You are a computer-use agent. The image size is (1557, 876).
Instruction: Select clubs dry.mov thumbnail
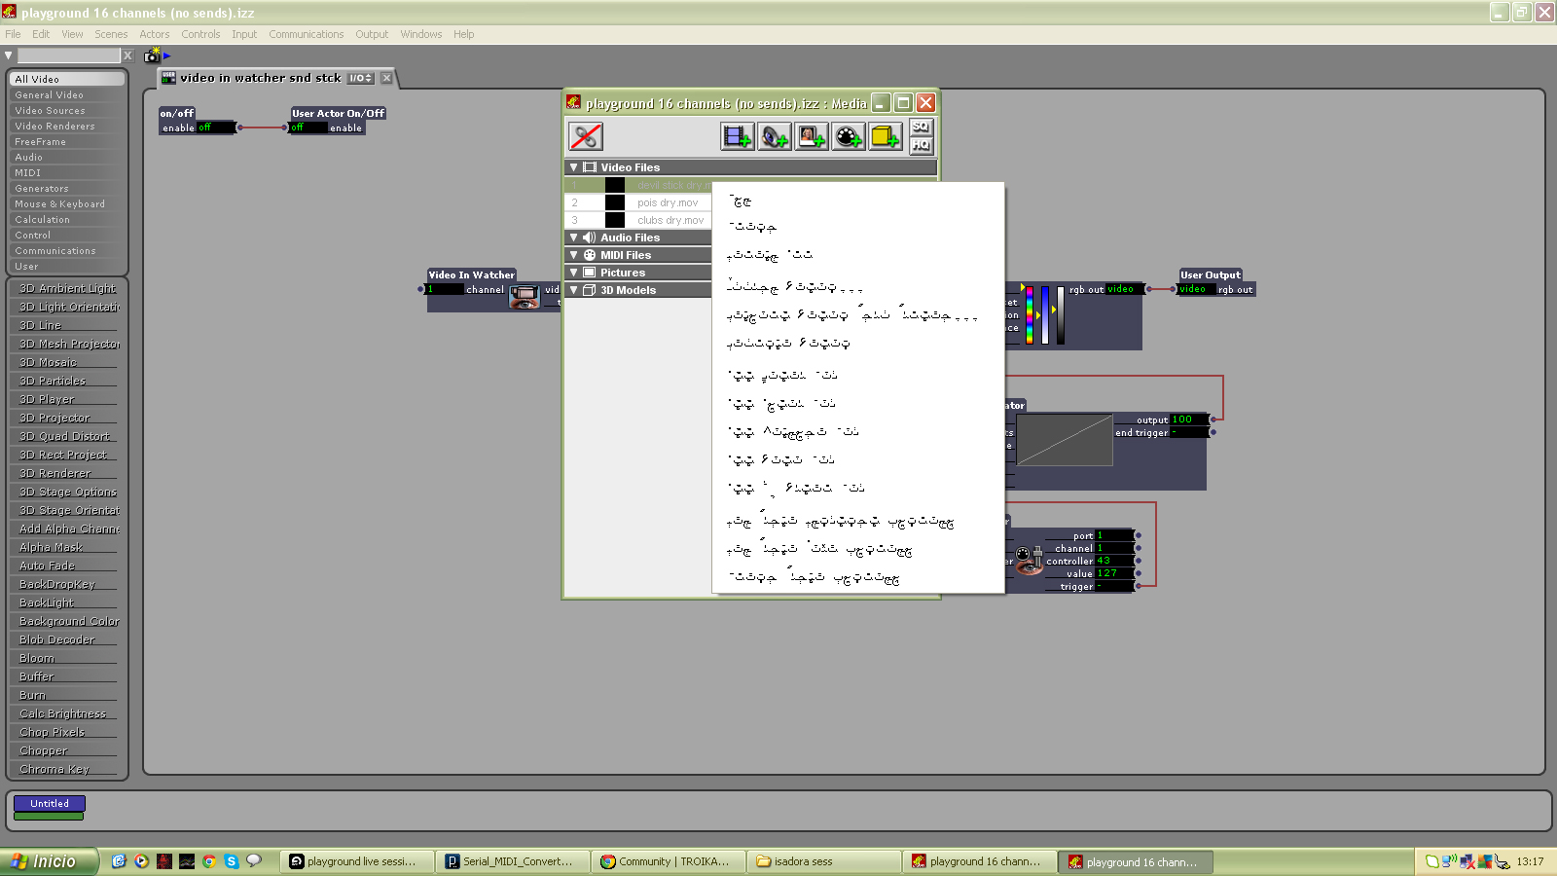[x=615, y=220]
